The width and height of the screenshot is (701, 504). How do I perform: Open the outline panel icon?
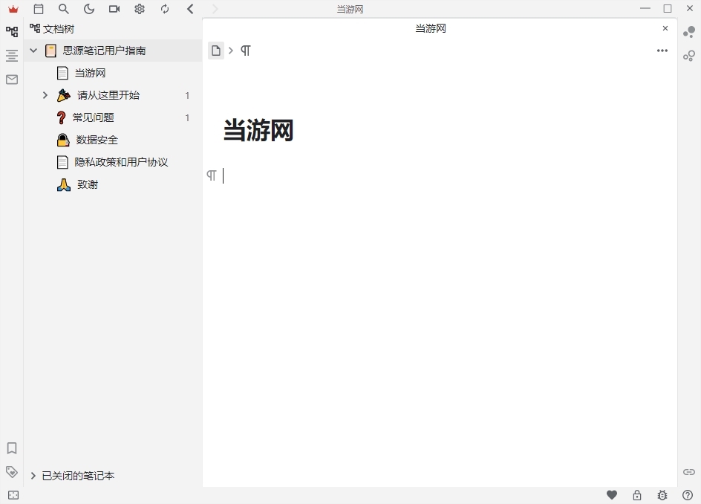[x=12, y=56]
